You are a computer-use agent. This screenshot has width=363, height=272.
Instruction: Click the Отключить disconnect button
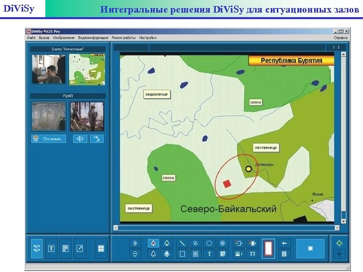48,139
